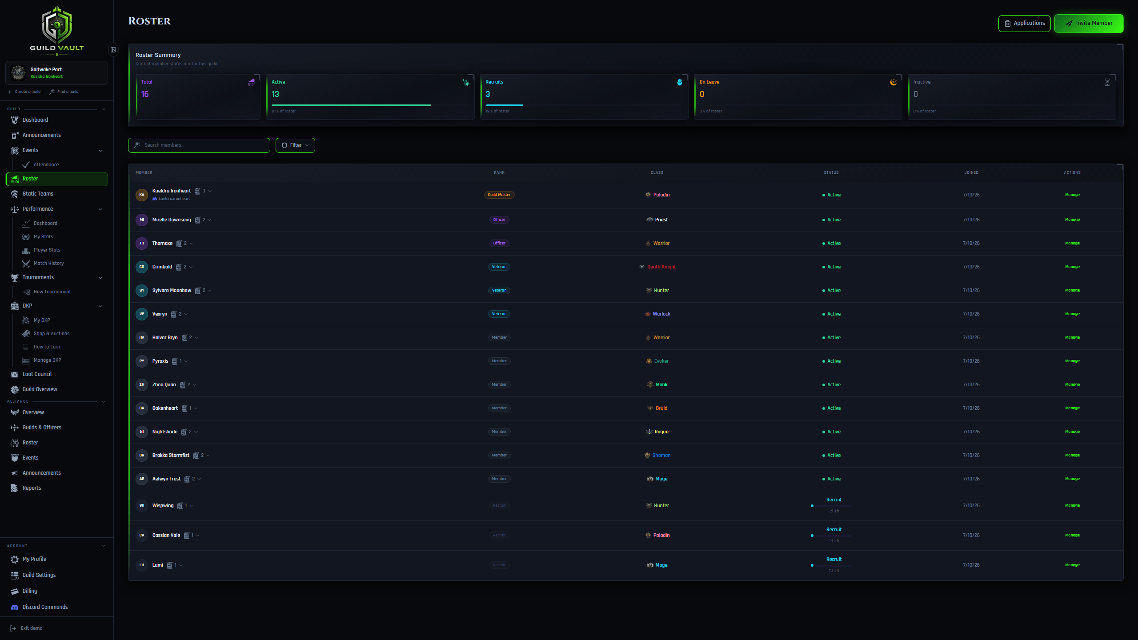This screenshot has height=640, width=1138.
Task: Open Discord Commands page
Action: click(57, 607)
